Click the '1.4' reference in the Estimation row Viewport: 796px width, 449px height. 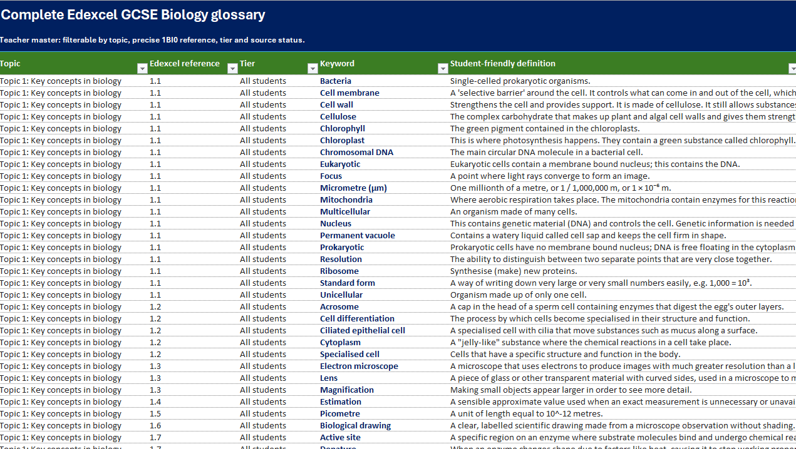coord(155,401)
